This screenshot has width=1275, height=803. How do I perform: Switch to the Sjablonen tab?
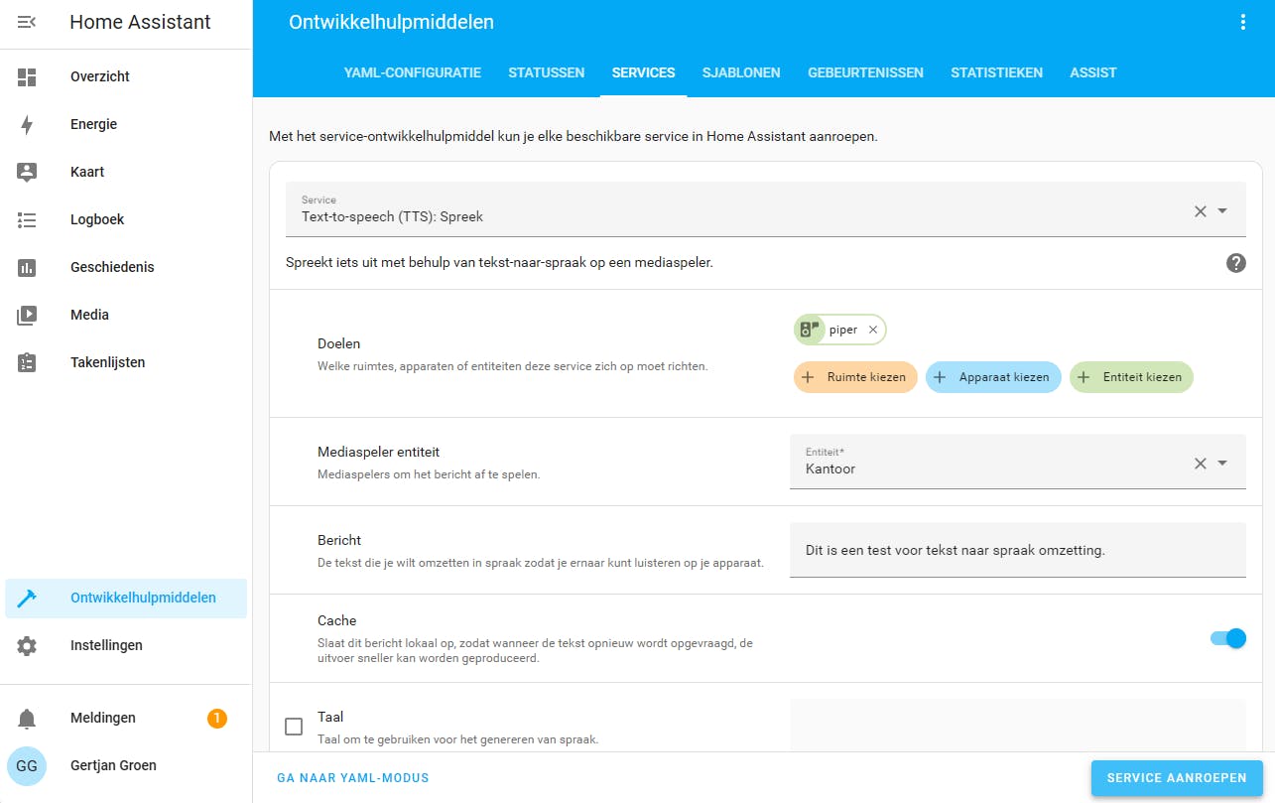[741, 72]
